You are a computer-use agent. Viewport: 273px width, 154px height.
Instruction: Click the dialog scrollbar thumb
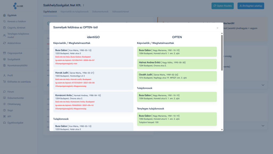coord(222,53)
